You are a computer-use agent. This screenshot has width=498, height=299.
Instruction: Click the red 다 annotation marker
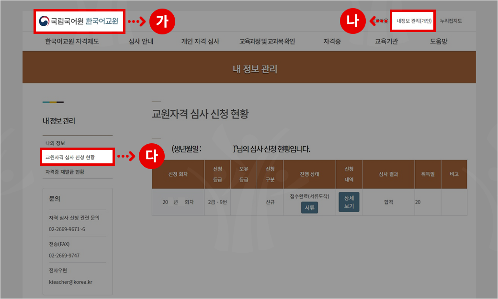[151, 157]
